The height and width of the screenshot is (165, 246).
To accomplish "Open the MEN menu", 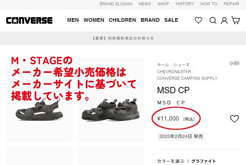I will [73, 20].
